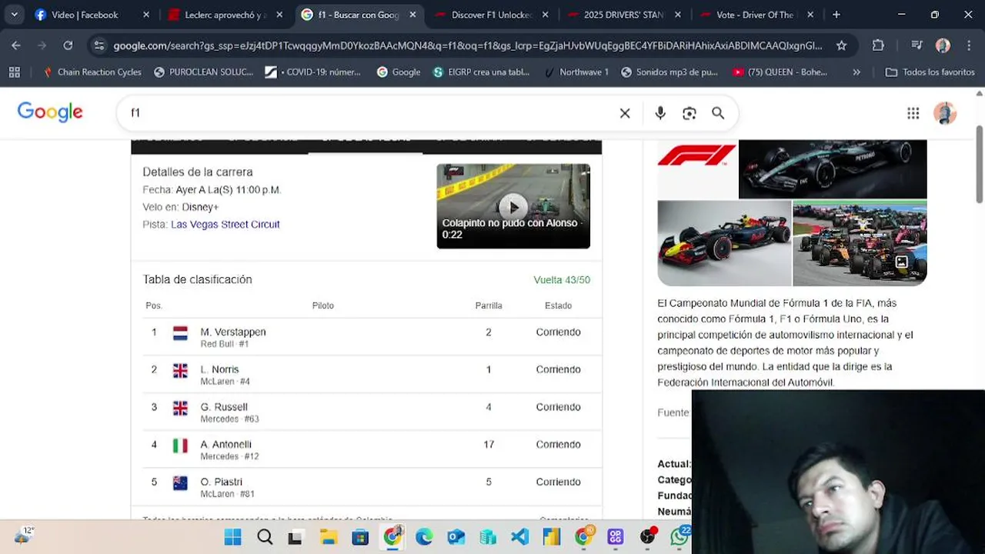
Task: Open OP.GG app from the taskbar
Action: (616, 537)
